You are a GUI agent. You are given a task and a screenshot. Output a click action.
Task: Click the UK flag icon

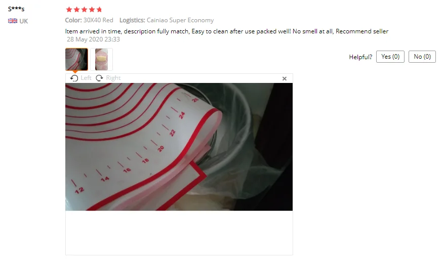click(13, 21)
